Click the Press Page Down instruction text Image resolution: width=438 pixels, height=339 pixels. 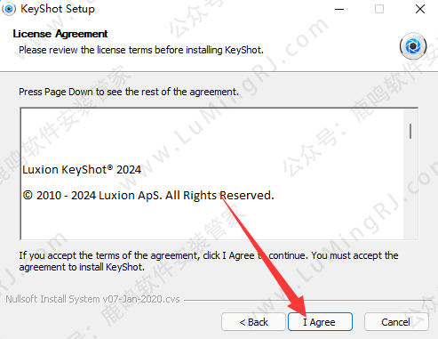[129, 92]
